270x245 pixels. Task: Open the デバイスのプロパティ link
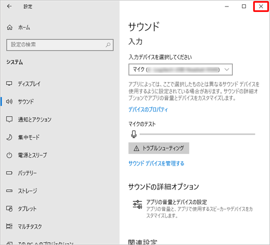148,110
